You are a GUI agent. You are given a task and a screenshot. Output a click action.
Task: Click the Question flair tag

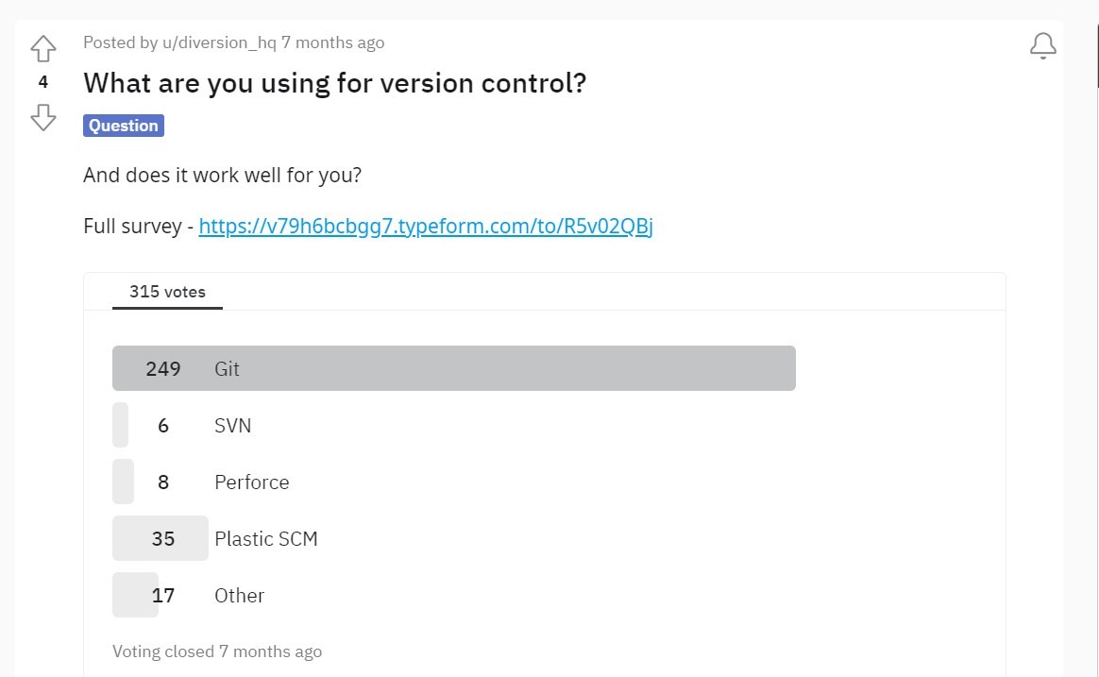[x=124, y=126]
